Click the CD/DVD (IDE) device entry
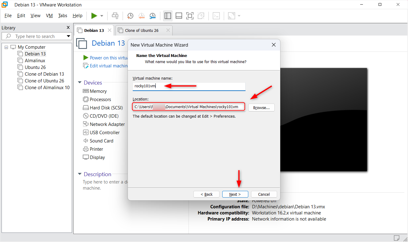The width and height of the screenshot is (408, 242). click(101, 116)
